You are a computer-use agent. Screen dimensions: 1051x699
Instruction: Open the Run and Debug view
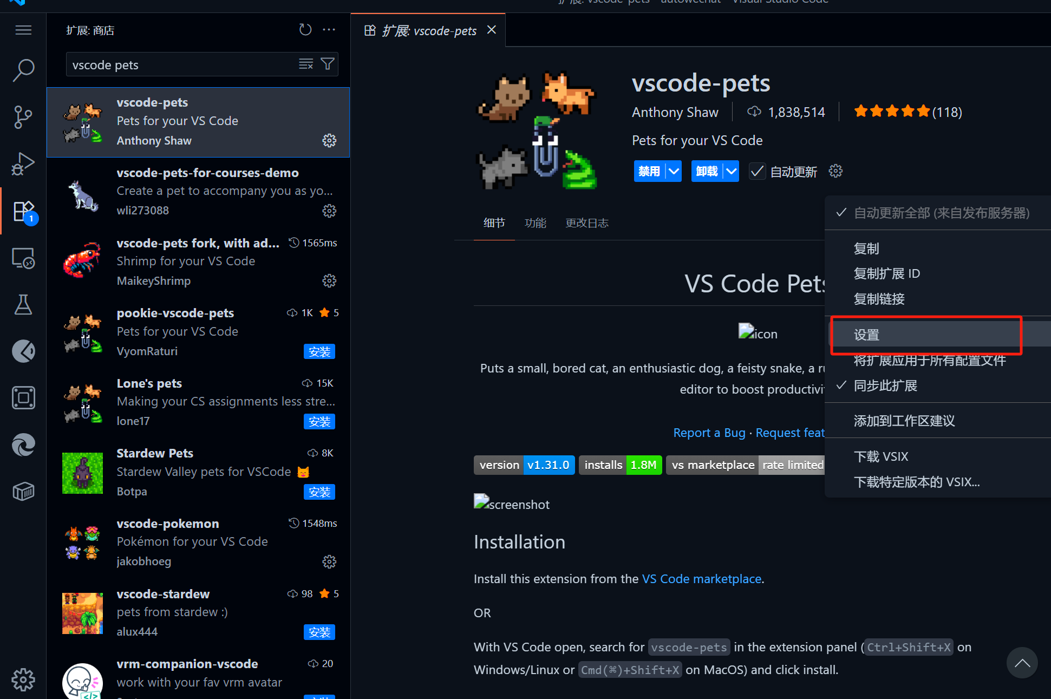click(23, 164)
